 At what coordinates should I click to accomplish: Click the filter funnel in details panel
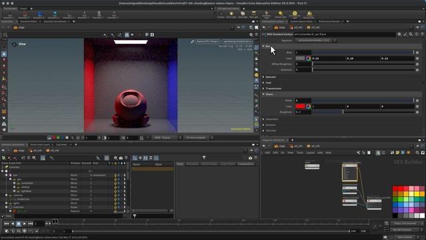(204, 157)
